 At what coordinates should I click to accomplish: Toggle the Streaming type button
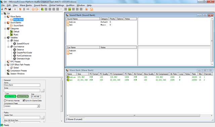23,96
